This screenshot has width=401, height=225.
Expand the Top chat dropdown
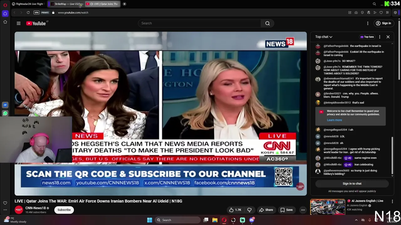pos(324,37)
